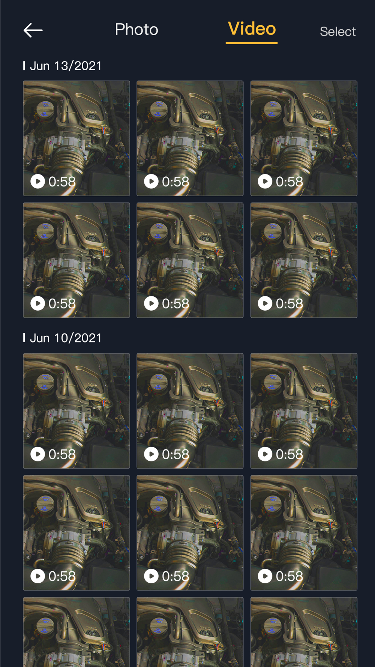Image resolution: width=375 pixels, height=667 pixels.
Task: Play last video in Jun 13/2021 second row
Action: pos(304,260)
